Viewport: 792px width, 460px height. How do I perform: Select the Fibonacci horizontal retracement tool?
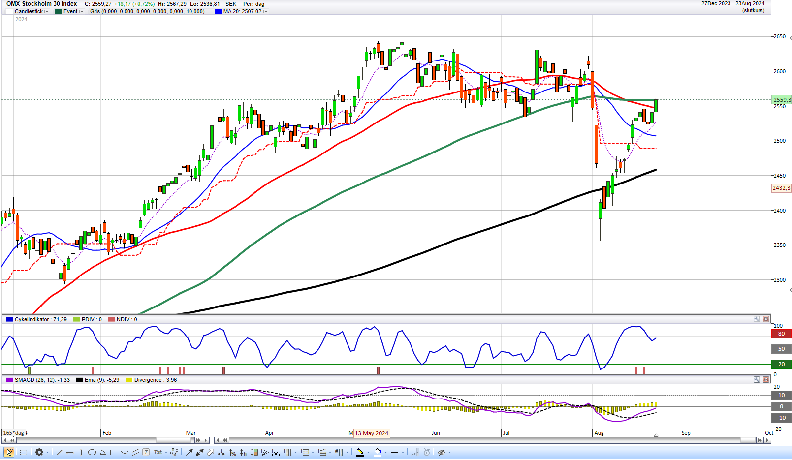(x=305, y=452)
